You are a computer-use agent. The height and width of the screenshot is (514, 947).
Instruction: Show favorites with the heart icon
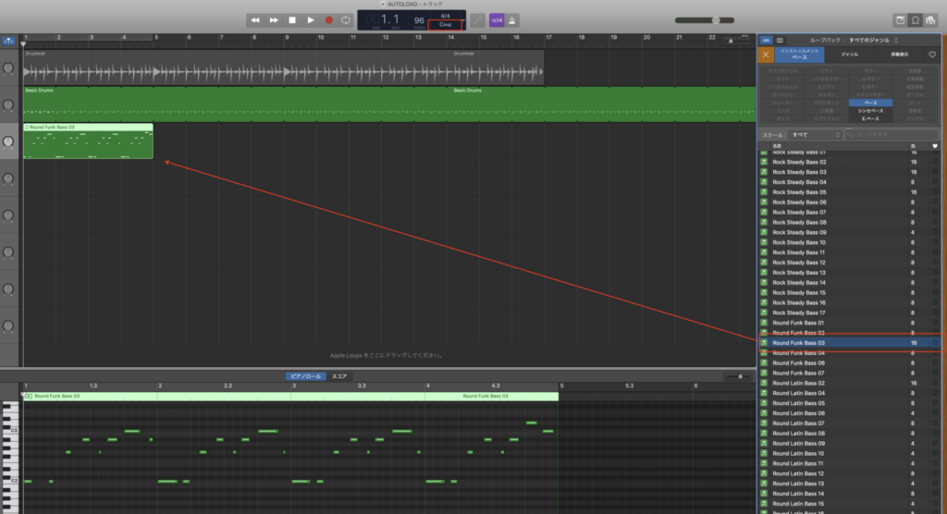point(932,55)
